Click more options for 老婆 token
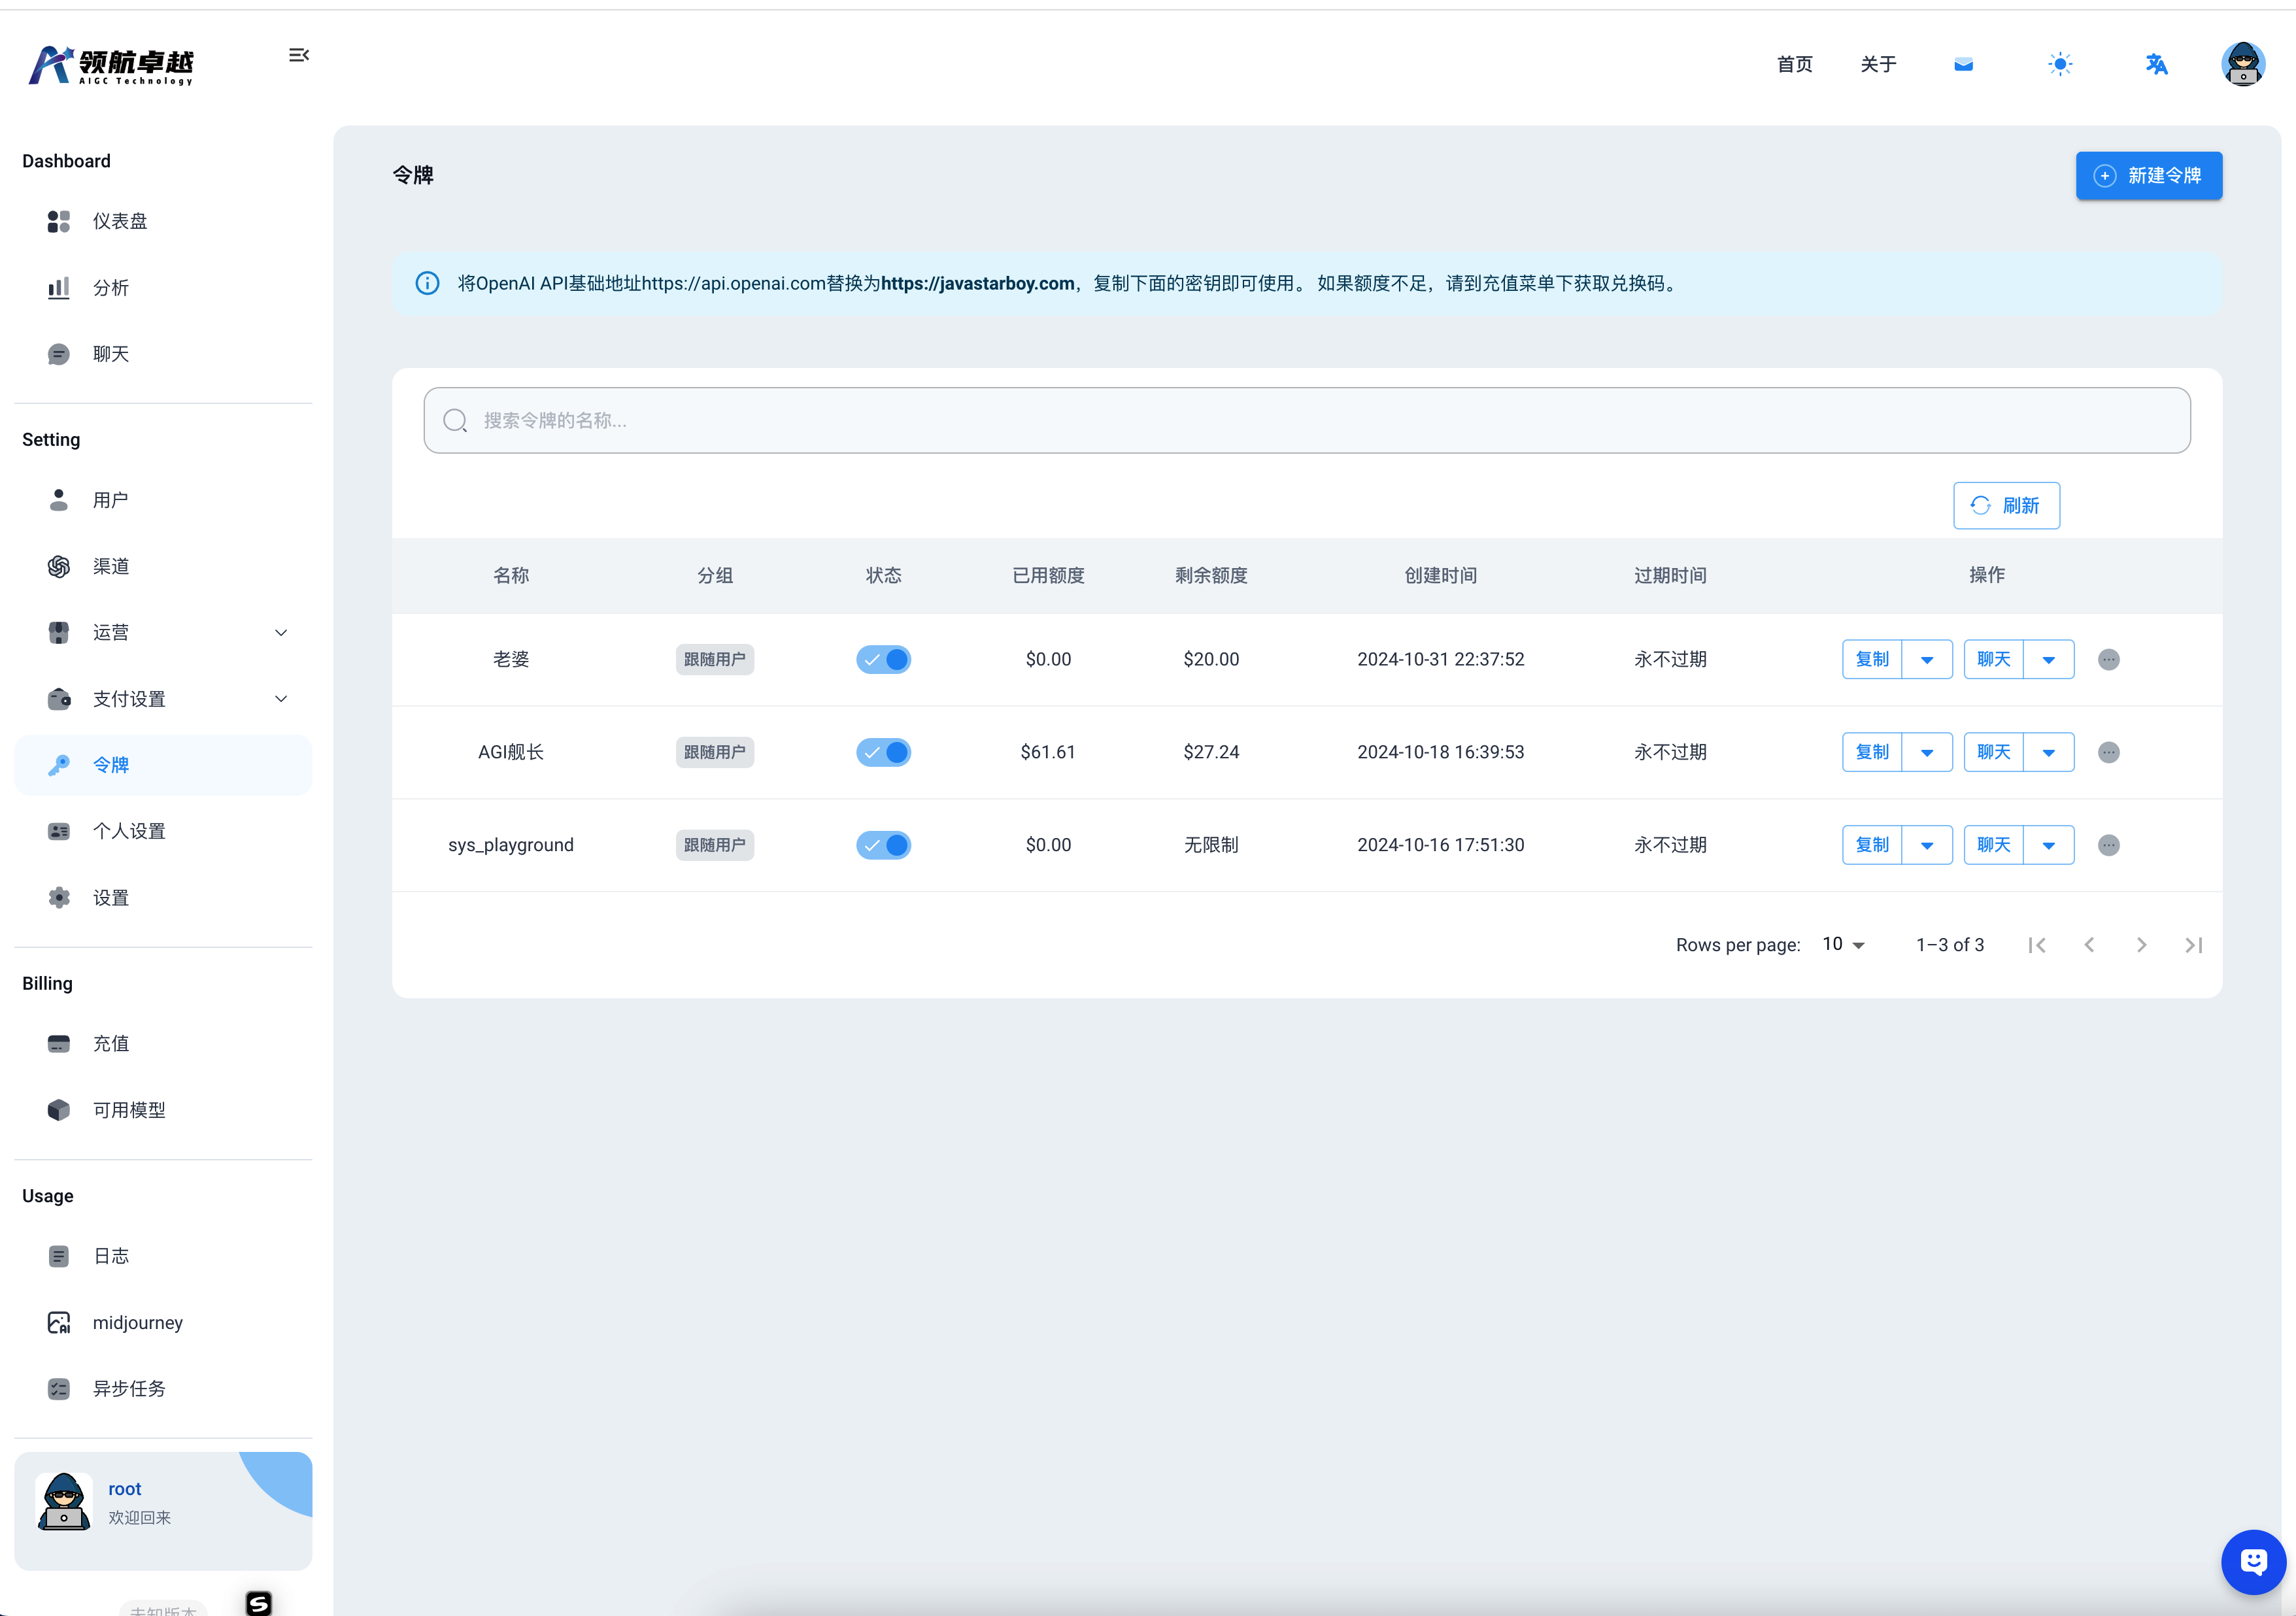 [x=2108, y=660]
